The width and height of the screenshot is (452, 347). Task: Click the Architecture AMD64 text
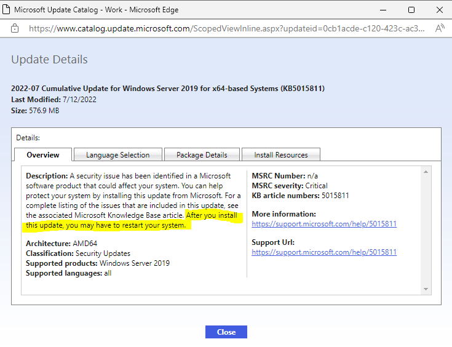click(61, 244)
